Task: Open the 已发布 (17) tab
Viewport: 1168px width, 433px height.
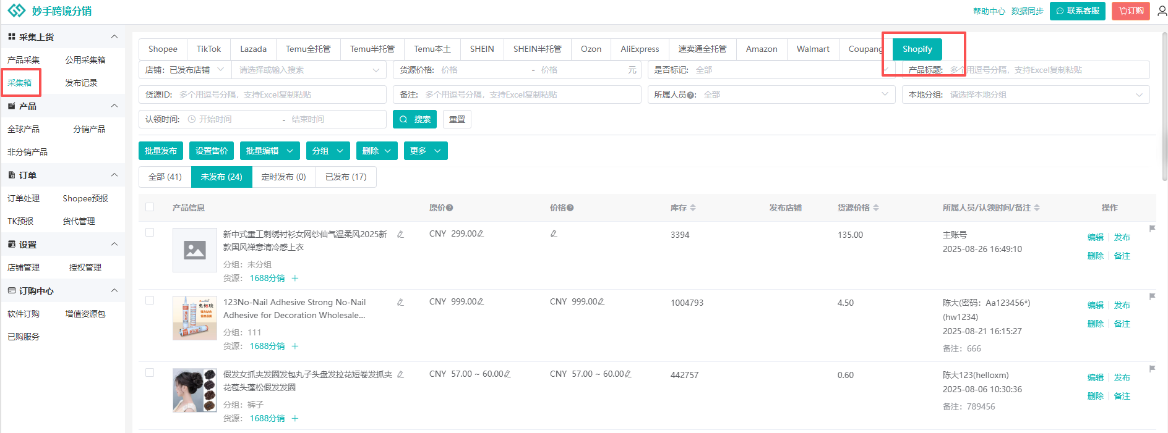Action: (346, 177)
